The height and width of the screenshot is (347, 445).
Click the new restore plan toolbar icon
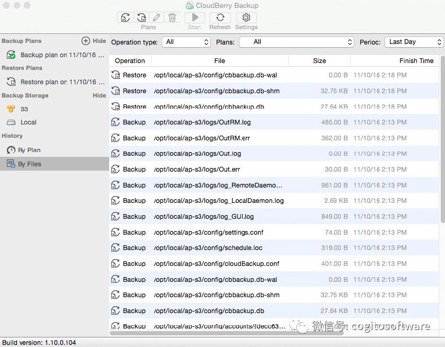tap(141, 17)
